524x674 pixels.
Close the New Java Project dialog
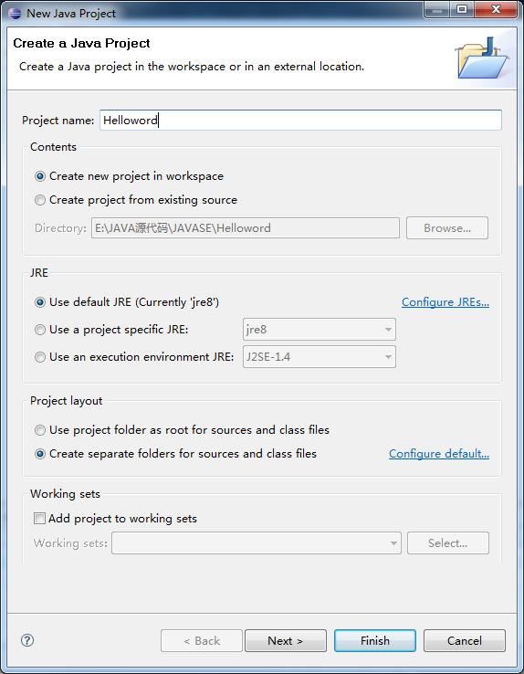coord(496,9)
